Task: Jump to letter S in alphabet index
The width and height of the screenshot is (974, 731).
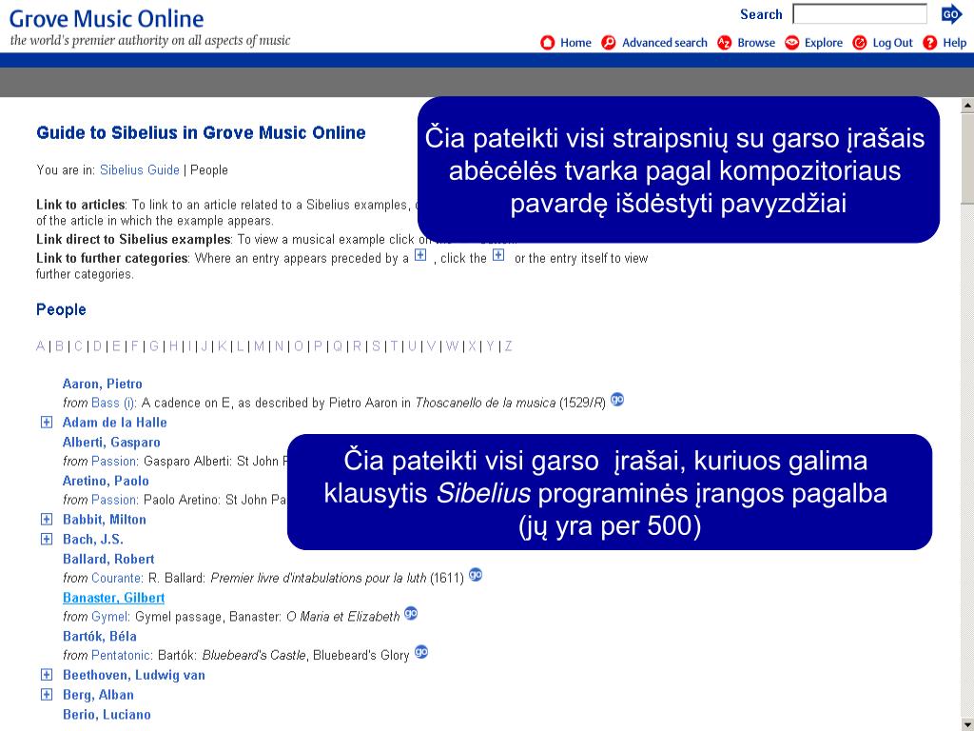Action: 376,346
